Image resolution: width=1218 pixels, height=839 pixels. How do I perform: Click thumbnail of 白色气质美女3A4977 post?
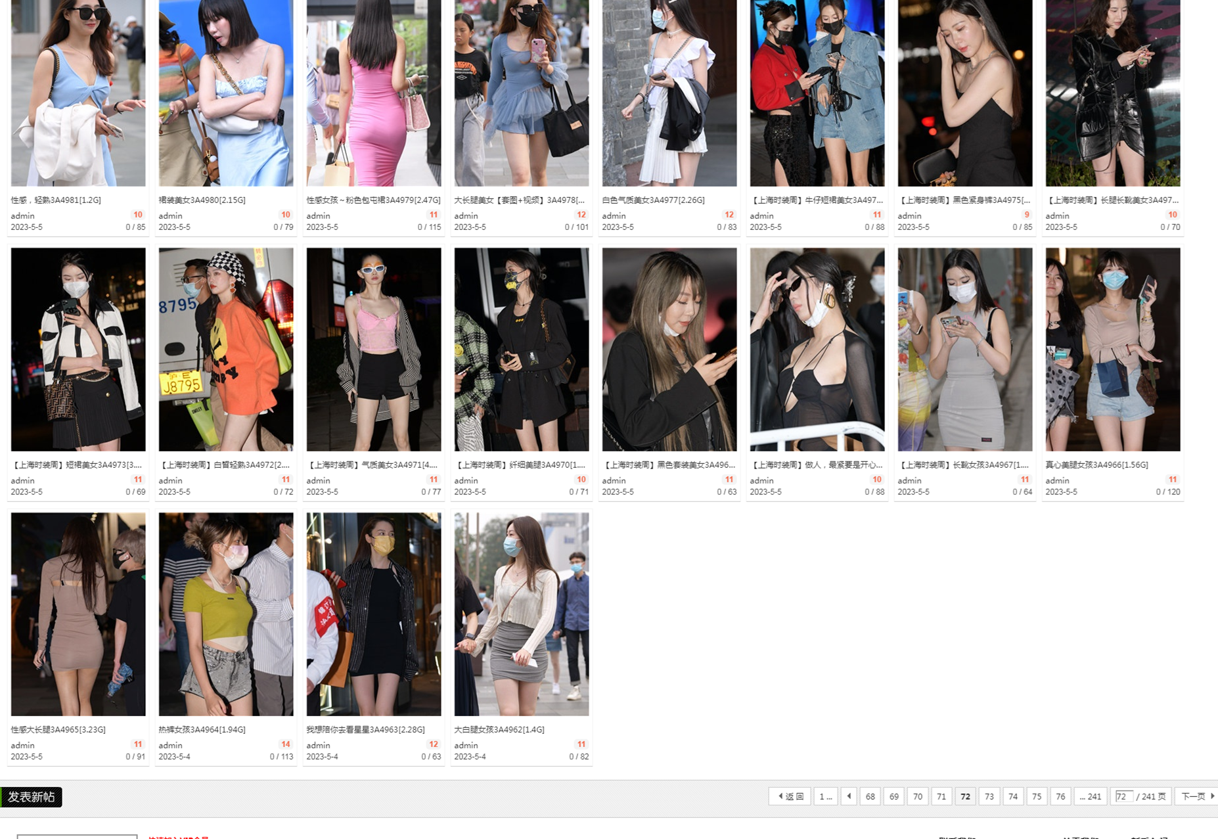coord(669,93)
